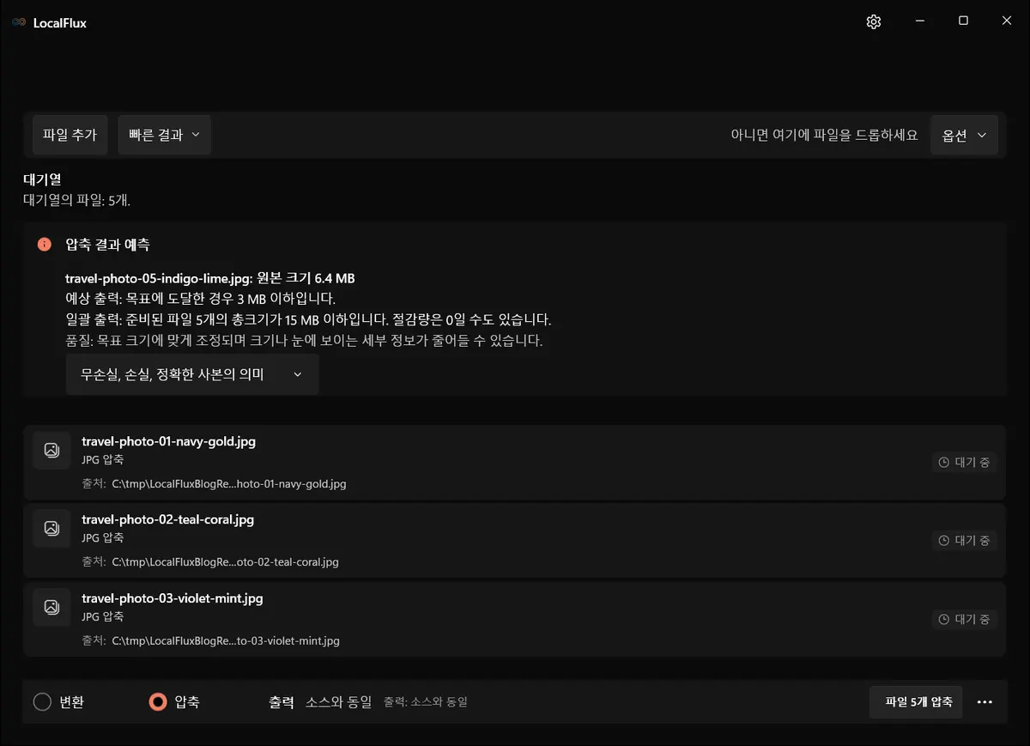Viewport: 1030px width, 746px height.
Task: Expand 무손실, 손실, 정확한 사본의 의미
Action: pyautogui.click(x=192, y=375)
